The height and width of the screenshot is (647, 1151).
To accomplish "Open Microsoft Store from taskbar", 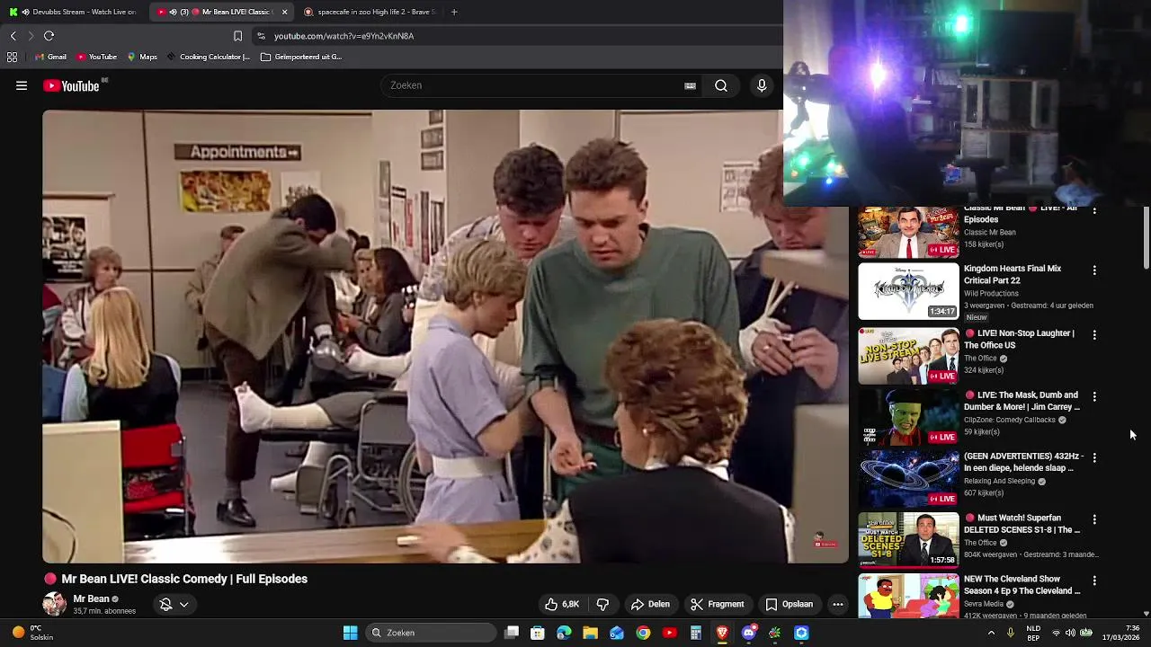I will click(x=538, y=633).
